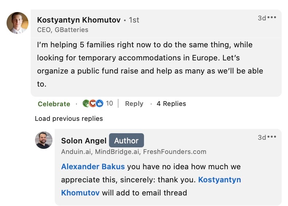288x206 pixels.
Task: Open Solon Angel's profile photo
Action: [44, 140]
